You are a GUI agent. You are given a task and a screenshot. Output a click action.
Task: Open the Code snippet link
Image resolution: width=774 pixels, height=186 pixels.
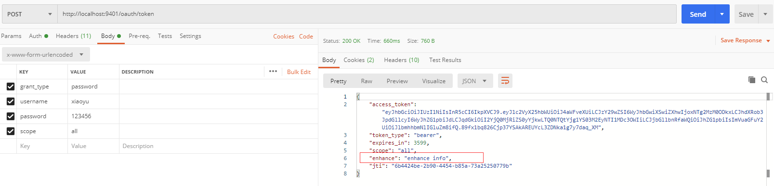pos(306,36)
